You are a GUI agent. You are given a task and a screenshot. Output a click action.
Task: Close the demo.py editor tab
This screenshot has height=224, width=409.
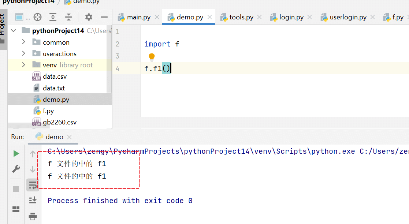(x=209, y=17)
